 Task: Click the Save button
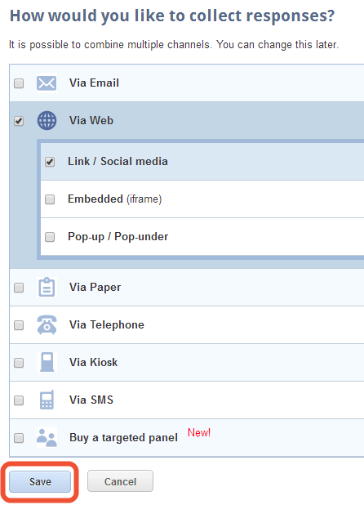click(x=40, y=481)
